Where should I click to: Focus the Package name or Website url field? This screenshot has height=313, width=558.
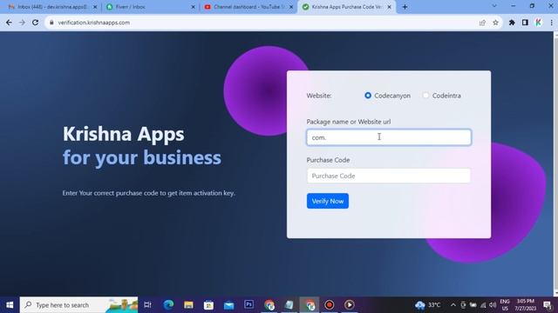389,137
